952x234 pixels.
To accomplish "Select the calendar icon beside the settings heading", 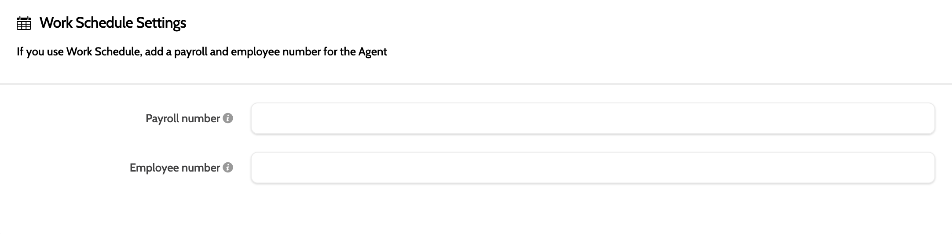I will 24,23.
